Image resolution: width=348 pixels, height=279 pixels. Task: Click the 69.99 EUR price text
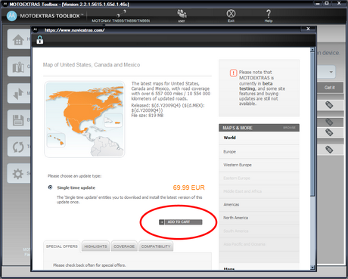coord(188,188)
